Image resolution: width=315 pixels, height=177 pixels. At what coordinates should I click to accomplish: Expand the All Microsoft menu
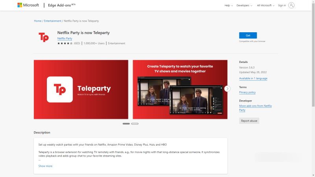(x=265, y=6)
